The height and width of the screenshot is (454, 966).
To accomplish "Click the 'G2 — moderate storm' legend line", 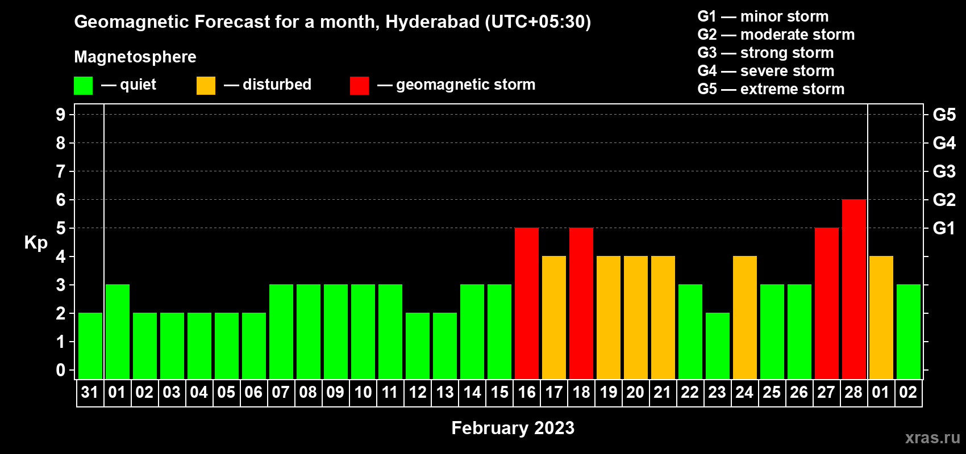I will (x=776, y=35).
